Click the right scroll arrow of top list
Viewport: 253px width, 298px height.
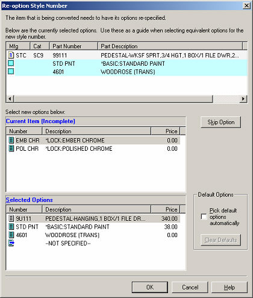pos(243,99)
